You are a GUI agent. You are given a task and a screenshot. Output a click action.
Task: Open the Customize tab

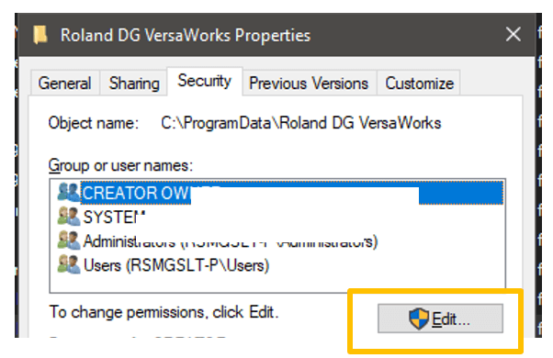coord(419,84)
